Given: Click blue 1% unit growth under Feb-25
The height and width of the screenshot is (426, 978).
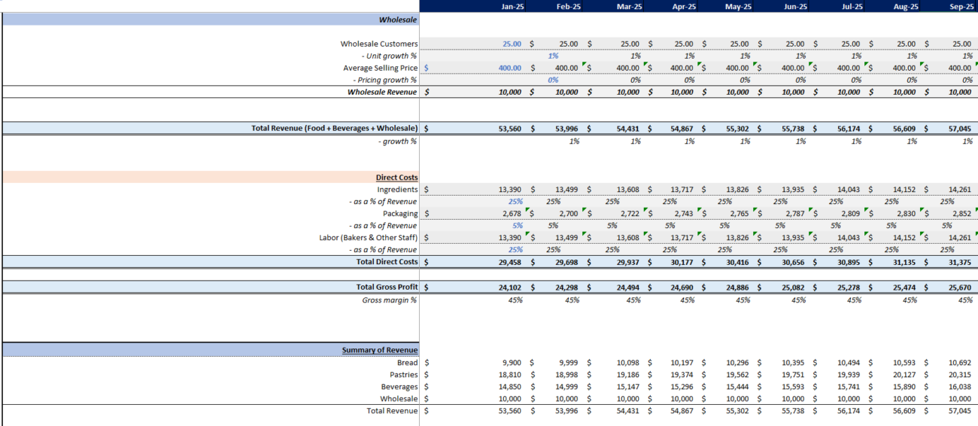Looking at the screenshot, I should 554,56.
